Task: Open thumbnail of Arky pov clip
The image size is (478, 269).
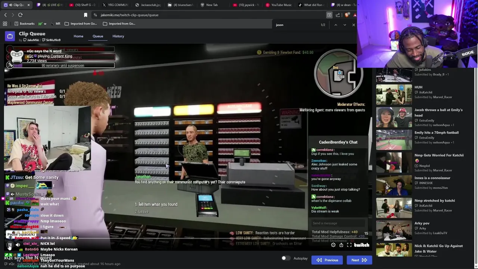Action: point(394,231)
